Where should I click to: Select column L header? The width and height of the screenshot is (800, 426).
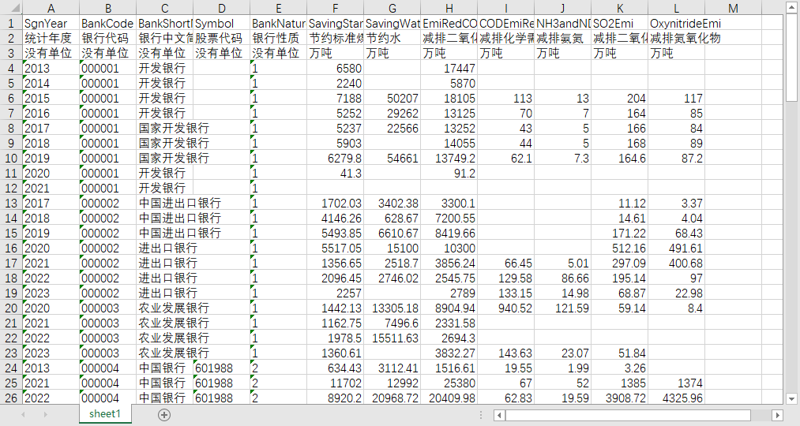pos(677,8)
